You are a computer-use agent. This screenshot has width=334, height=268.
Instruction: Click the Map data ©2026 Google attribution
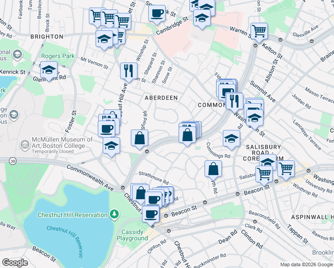[306, 265]
